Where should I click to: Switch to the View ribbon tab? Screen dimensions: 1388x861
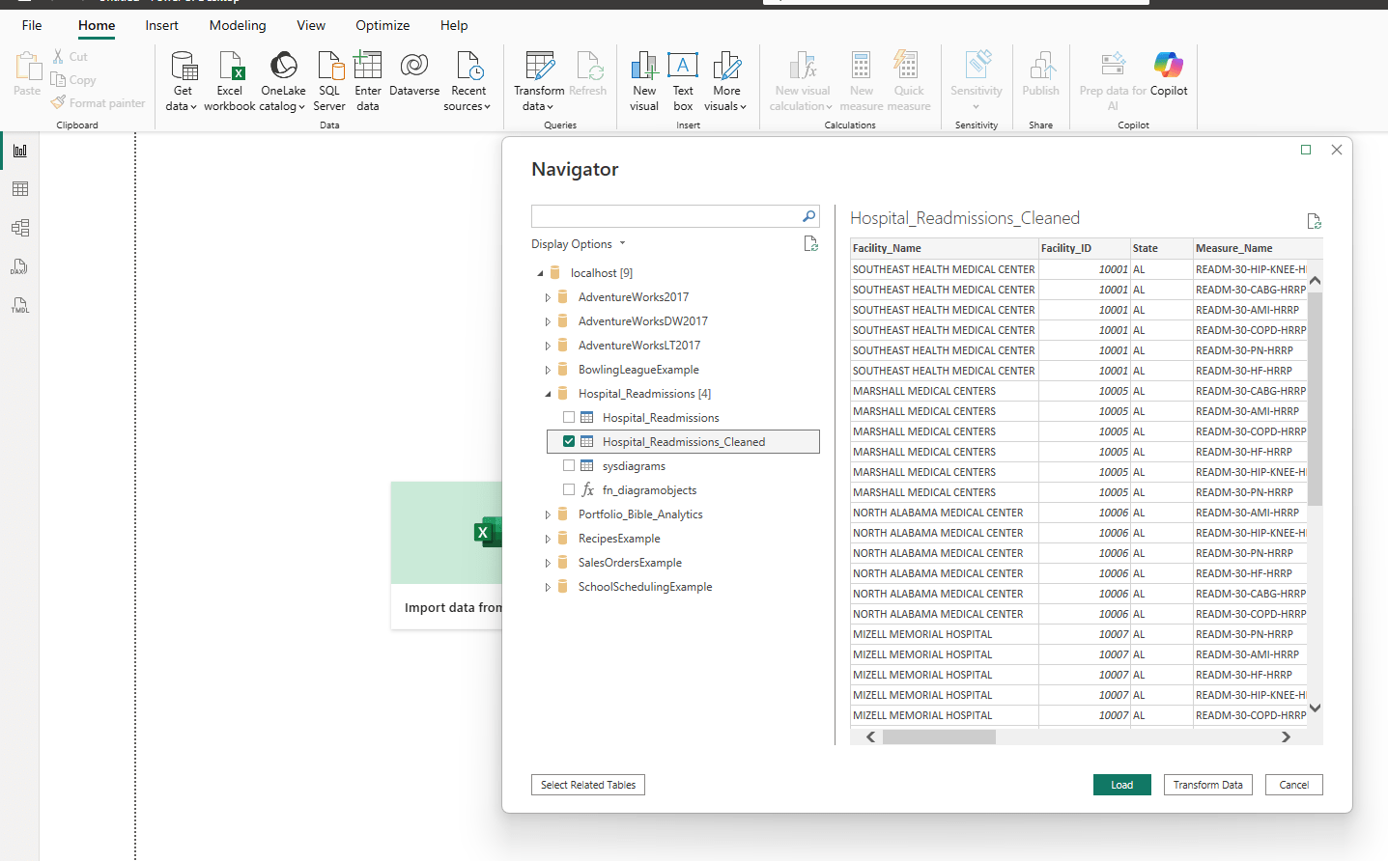click(311, 25)
